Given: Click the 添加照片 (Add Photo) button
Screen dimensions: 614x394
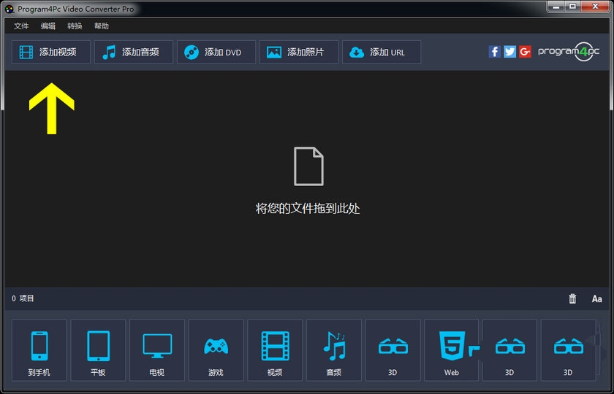Looking at the screenshot, I should pyautogui.click(x=299, y=52).
